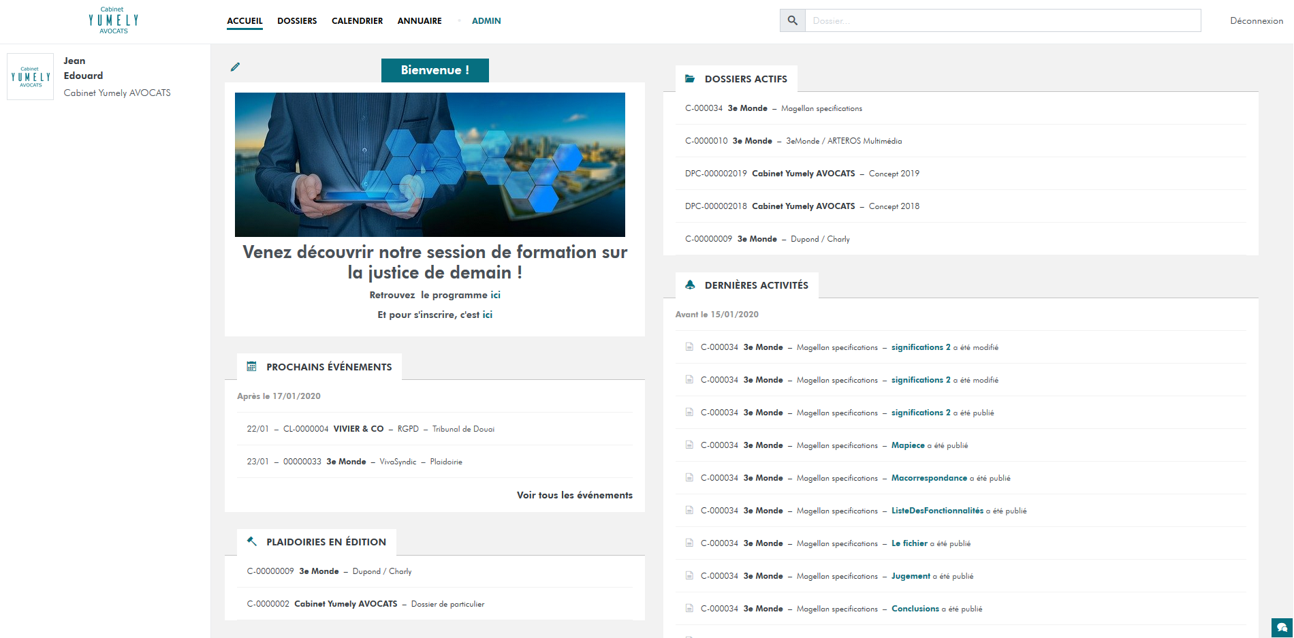Open the Admin menu

point(486,21)
